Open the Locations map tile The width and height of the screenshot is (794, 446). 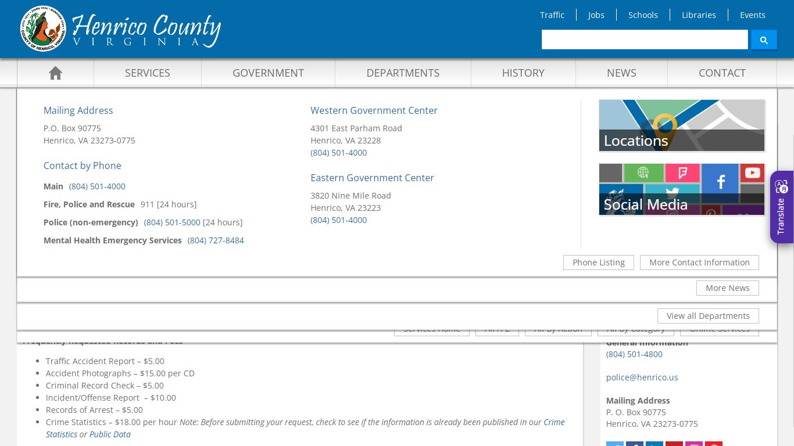pyautogui.click(x=682, y=125)
